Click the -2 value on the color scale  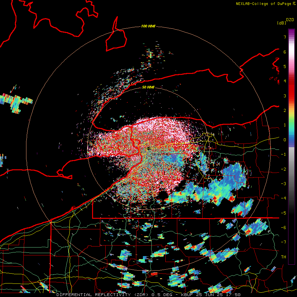pyautogui.click(x=283, y=169)
